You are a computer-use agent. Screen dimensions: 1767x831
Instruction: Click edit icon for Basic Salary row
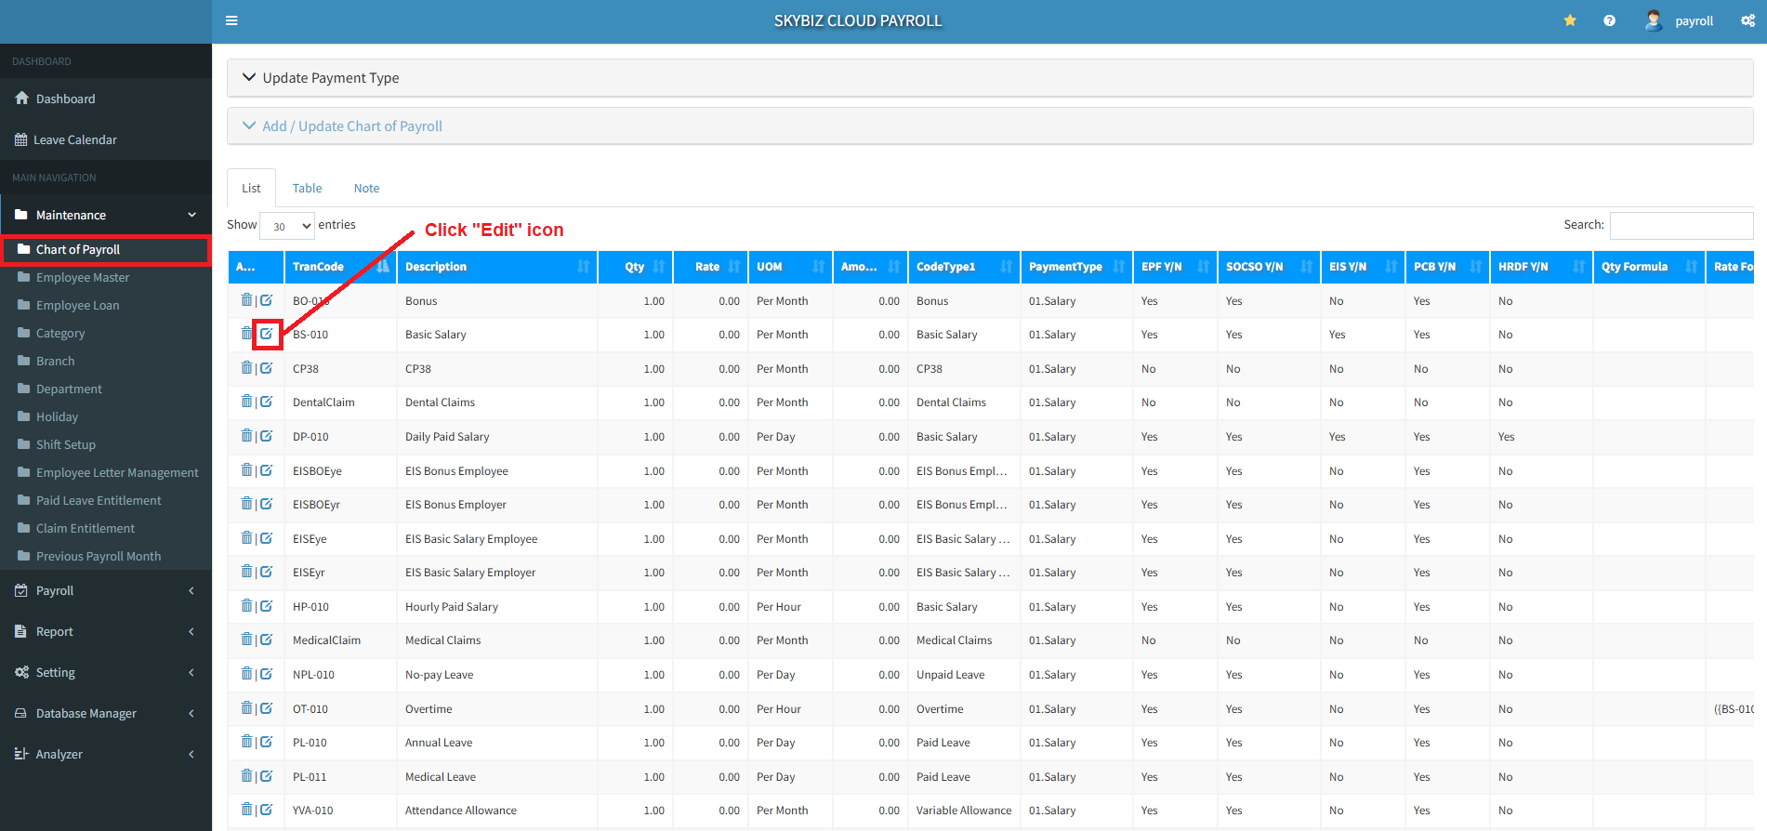(x=267, y=334)
